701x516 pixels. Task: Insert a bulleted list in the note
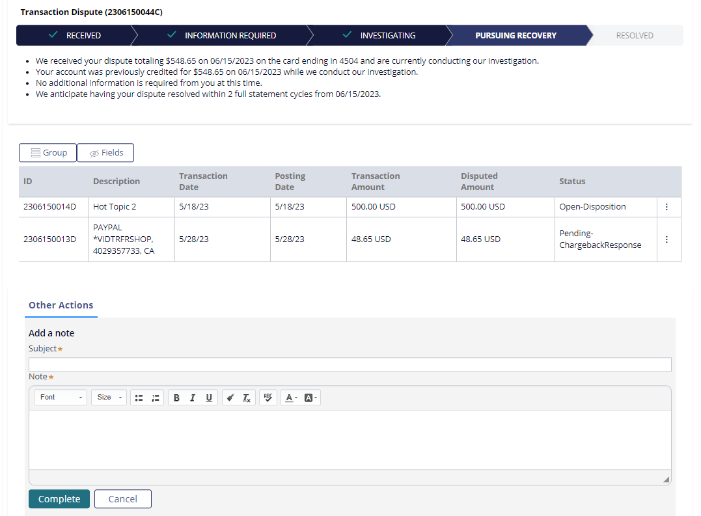click(139, 398)
